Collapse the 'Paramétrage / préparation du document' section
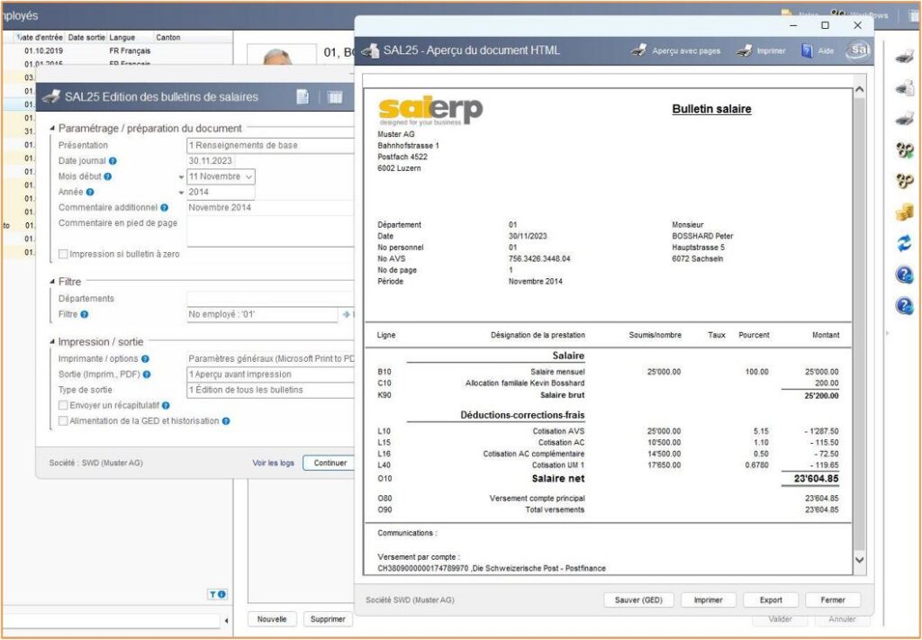 [x=52, y=129]
